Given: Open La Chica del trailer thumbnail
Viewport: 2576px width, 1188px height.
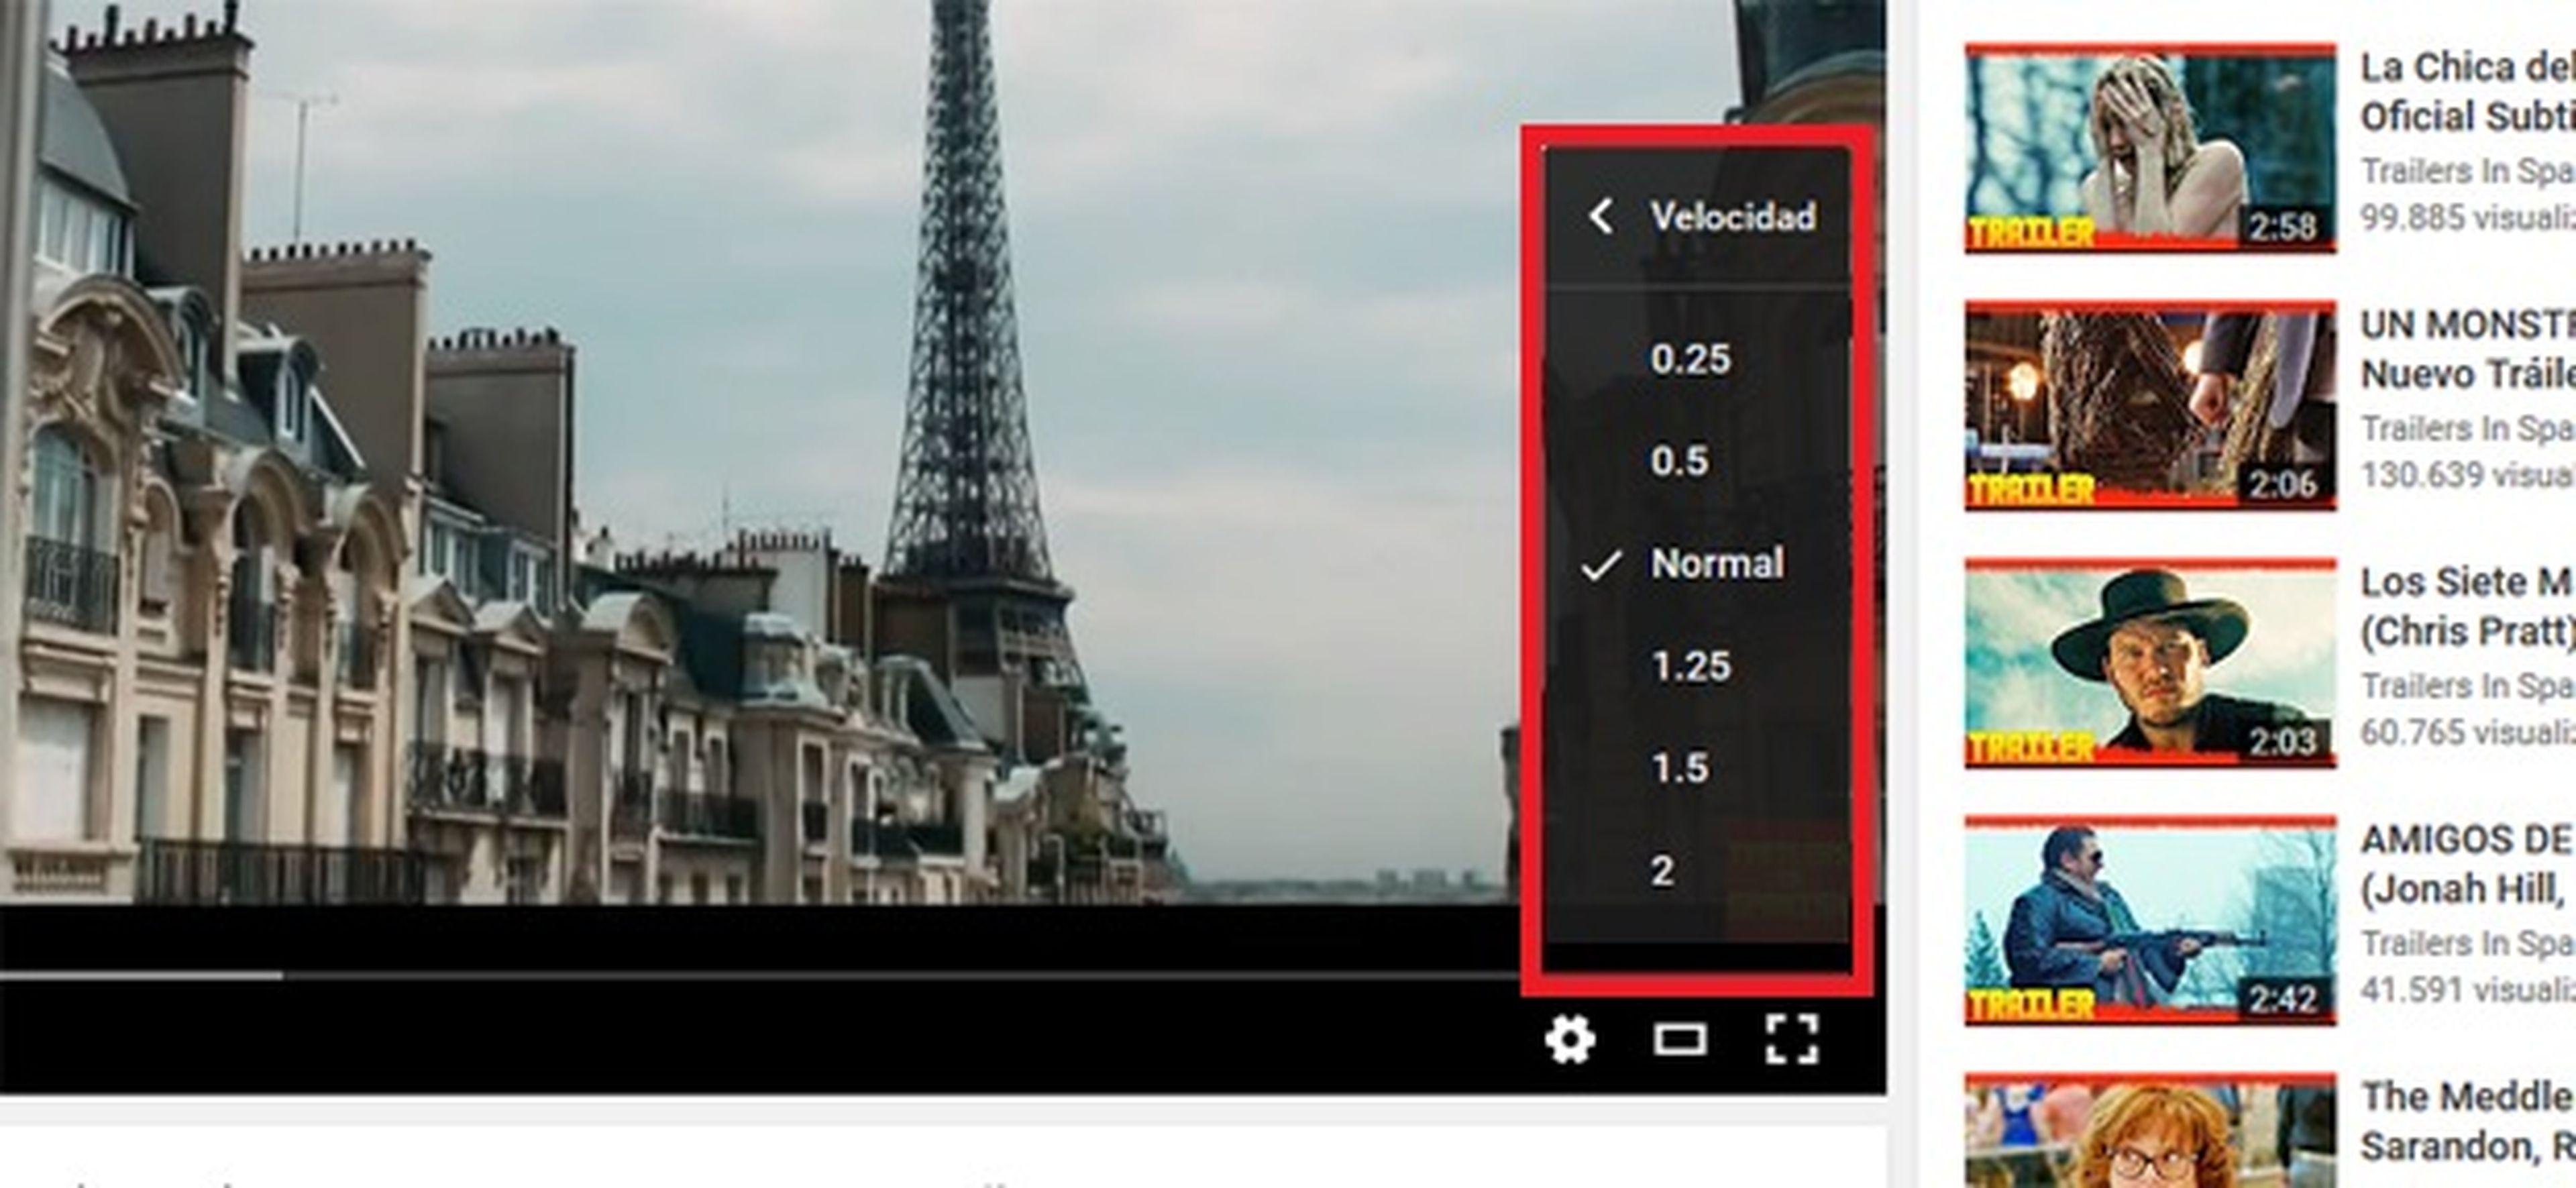Looking at the screenshot, I should click(x=2150, y=148).
